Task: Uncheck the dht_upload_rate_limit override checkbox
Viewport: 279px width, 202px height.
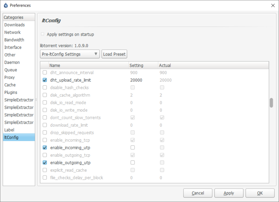Action: 45,80
